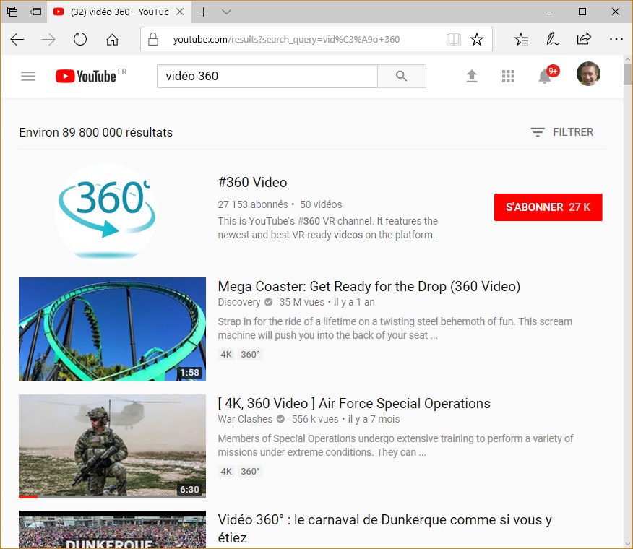Click the upload video icon
Viewport: 633px width, 549px height.
[472, 76]
